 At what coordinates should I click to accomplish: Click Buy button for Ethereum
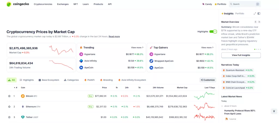(90, 106)
